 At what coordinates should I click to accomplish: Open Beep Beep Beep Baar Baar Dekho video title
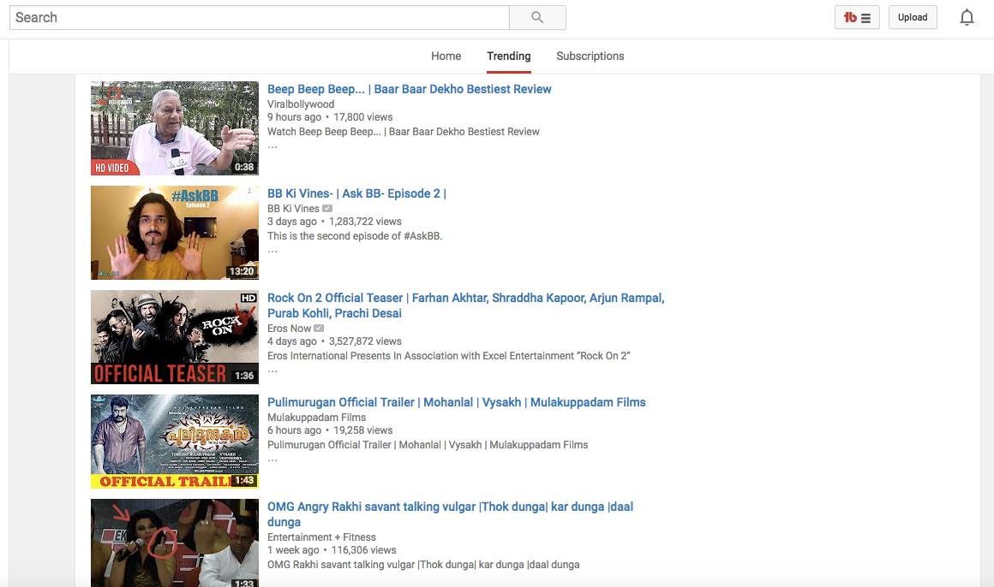410,89
